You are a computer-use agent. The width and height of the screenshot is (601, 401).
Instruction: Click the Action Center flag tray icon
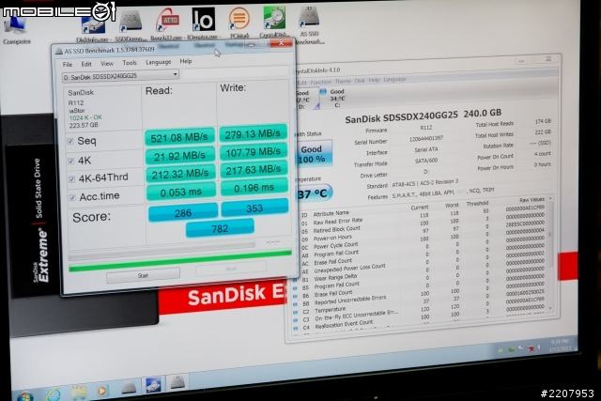(x=520, y=348)
